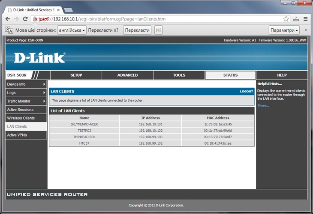Screen dimensions: 313x214
Task: Open the Chrome menu hamburger icon
Action: tap(305, 19)
